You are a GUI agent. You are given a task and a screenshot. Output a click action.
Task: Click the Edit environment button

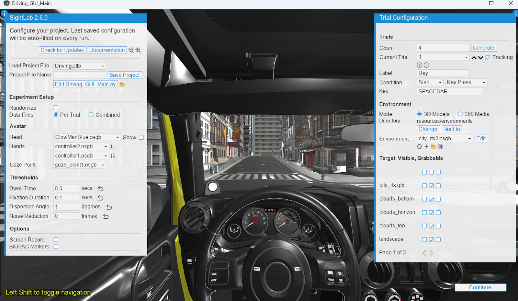coord(481,139)
